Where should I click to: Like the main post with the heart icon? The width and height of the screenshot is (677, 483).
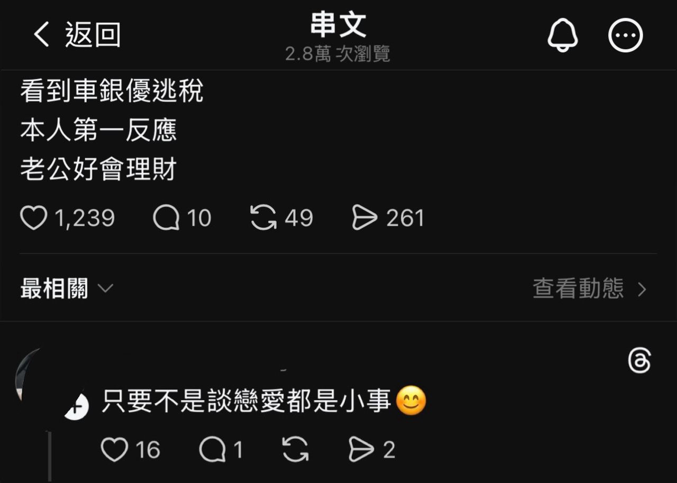coord(34,218)
